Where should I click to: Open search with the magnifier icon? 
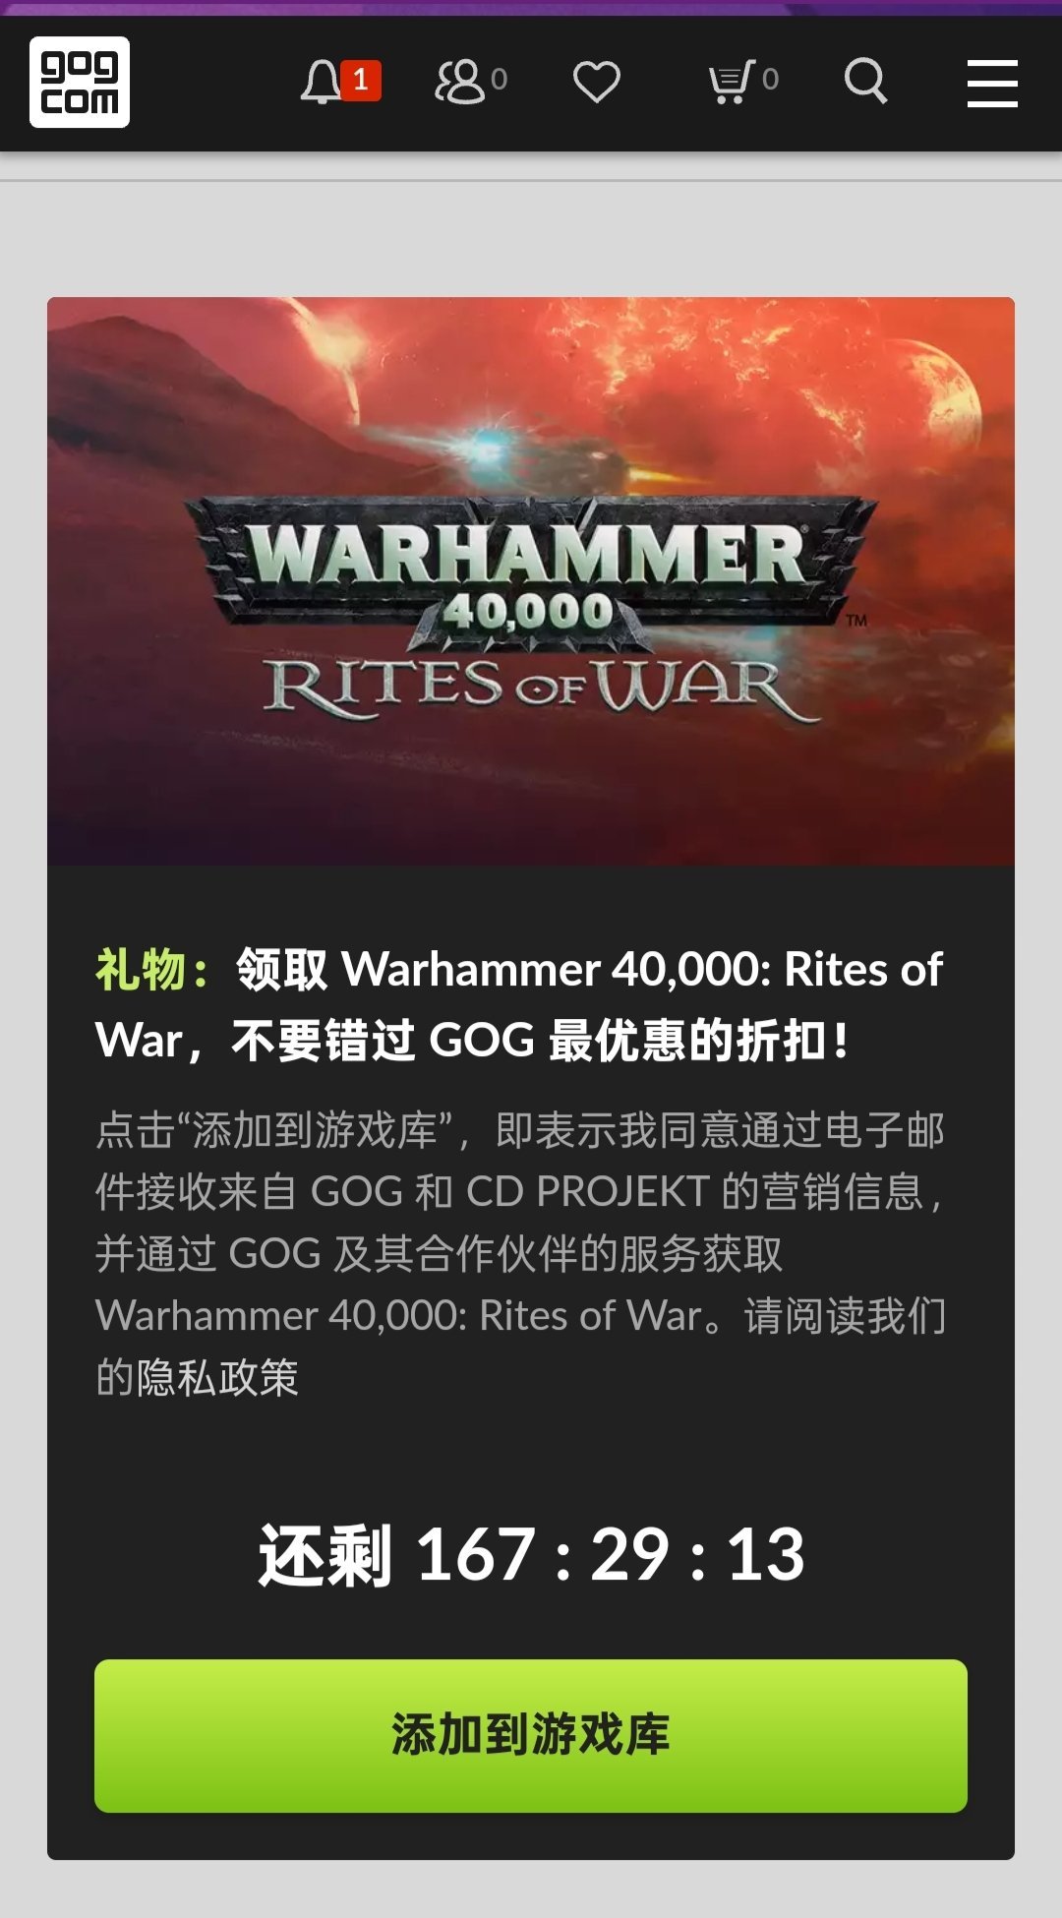tap(865, 81)
